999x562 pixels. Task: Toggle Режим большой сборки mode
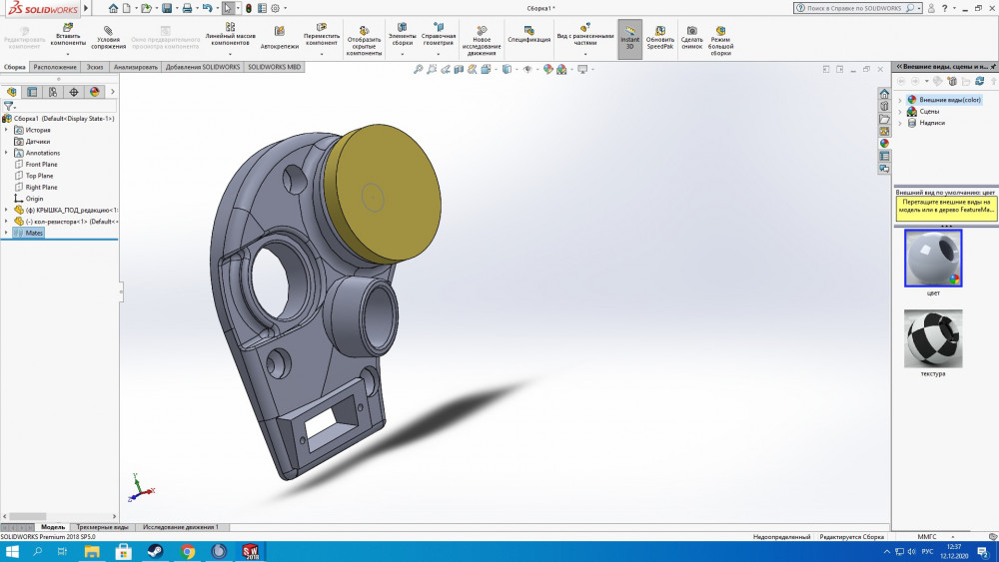(x=720, y=37)
